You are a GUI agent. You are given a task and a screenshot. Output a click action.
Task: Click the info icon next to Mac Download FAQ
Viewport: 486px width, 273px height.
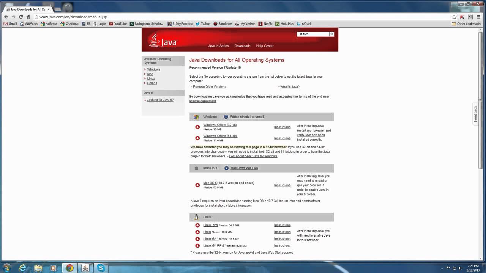[x=226, y=168]
